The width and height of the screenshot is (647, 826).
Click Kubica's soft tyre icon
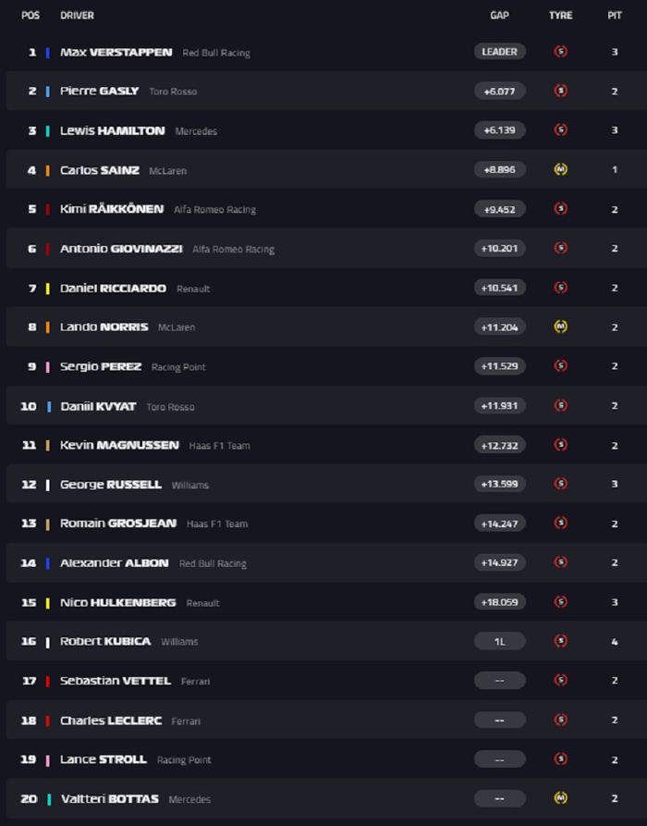(x=559, y=641)
